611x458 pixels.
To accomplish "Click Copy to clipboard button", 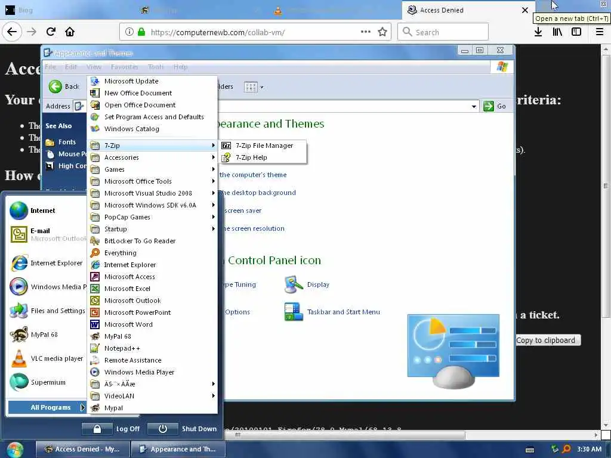I will coord(548,340).
